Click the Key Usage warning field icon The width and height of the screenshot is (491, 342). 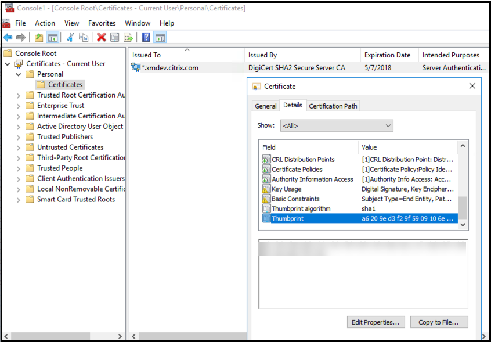pyautogui.click(x=266, y=189)
